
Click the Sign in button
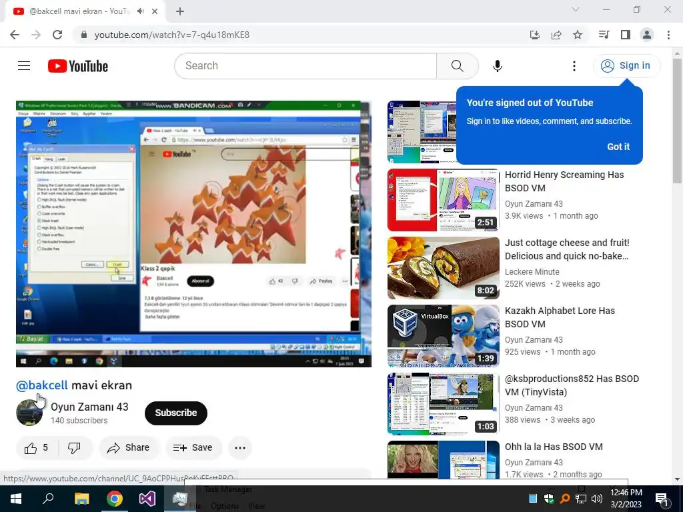click(626, 66)
